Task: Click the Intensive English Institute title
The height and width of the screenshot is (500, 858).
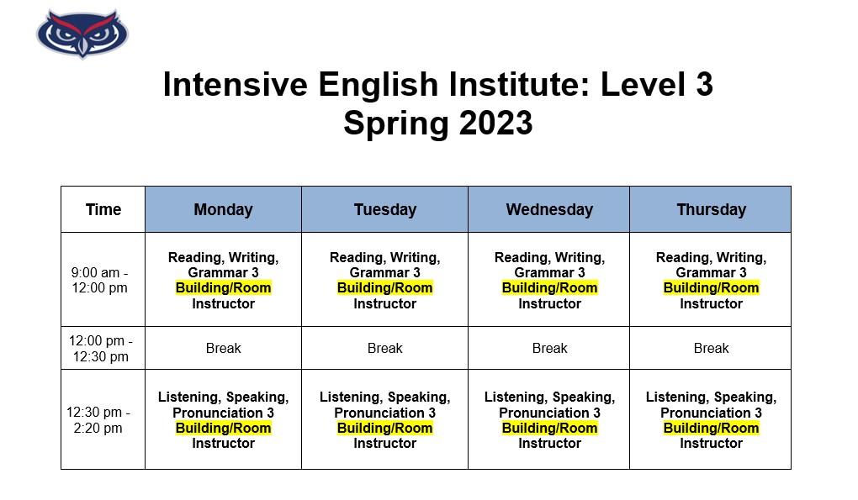Action: coord(437,85)
